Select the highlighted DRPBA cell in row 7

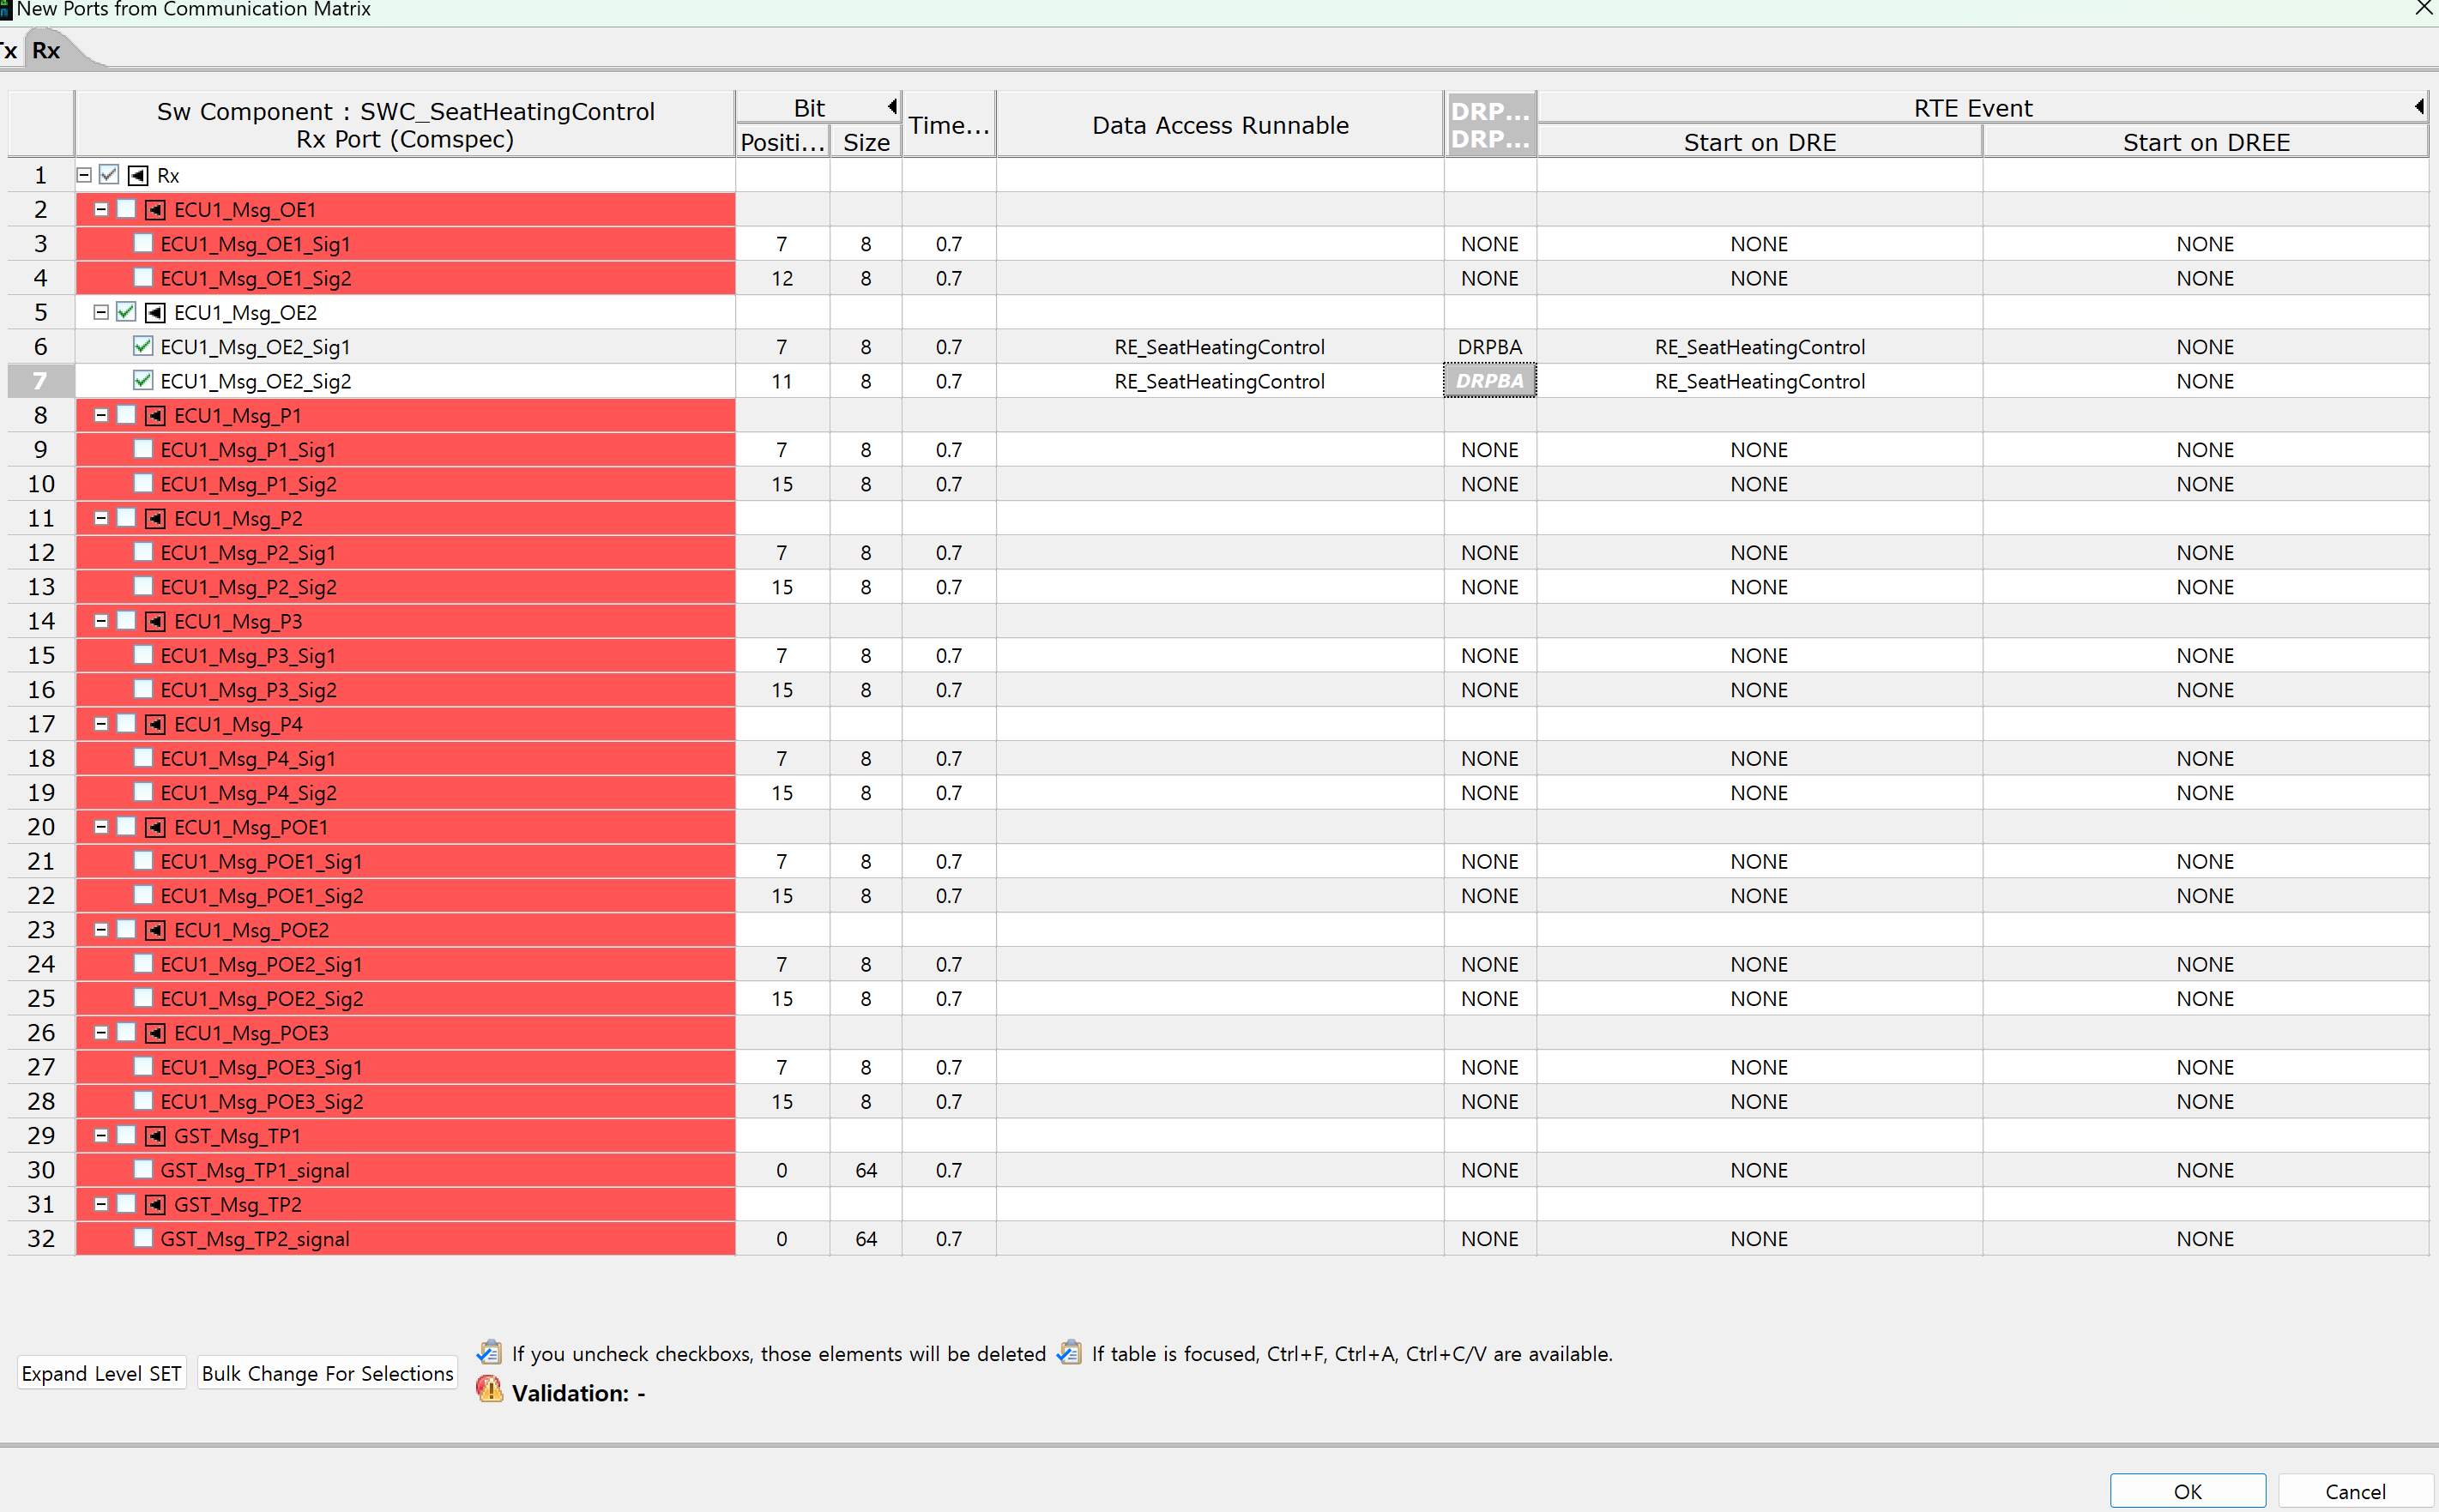[x=1490, y=381]
